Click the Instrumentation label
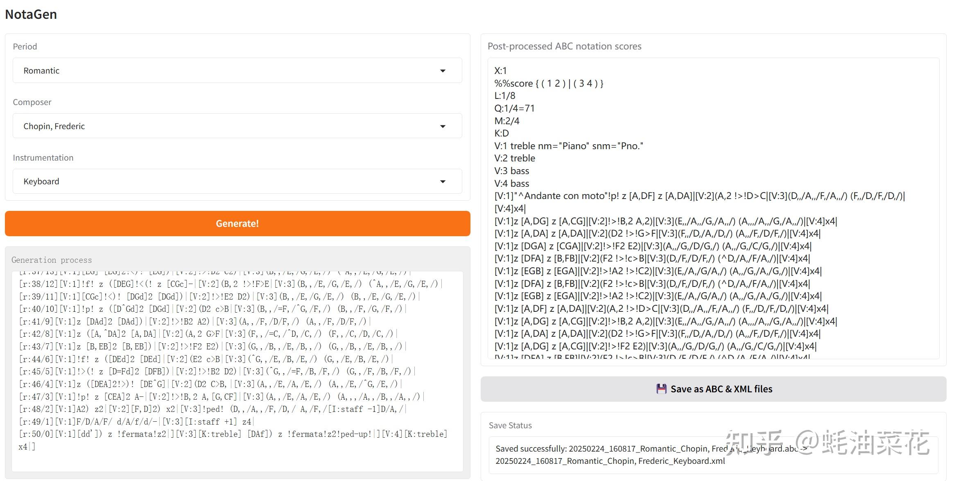Screen dimensions: 954x481 coord(43,157)
